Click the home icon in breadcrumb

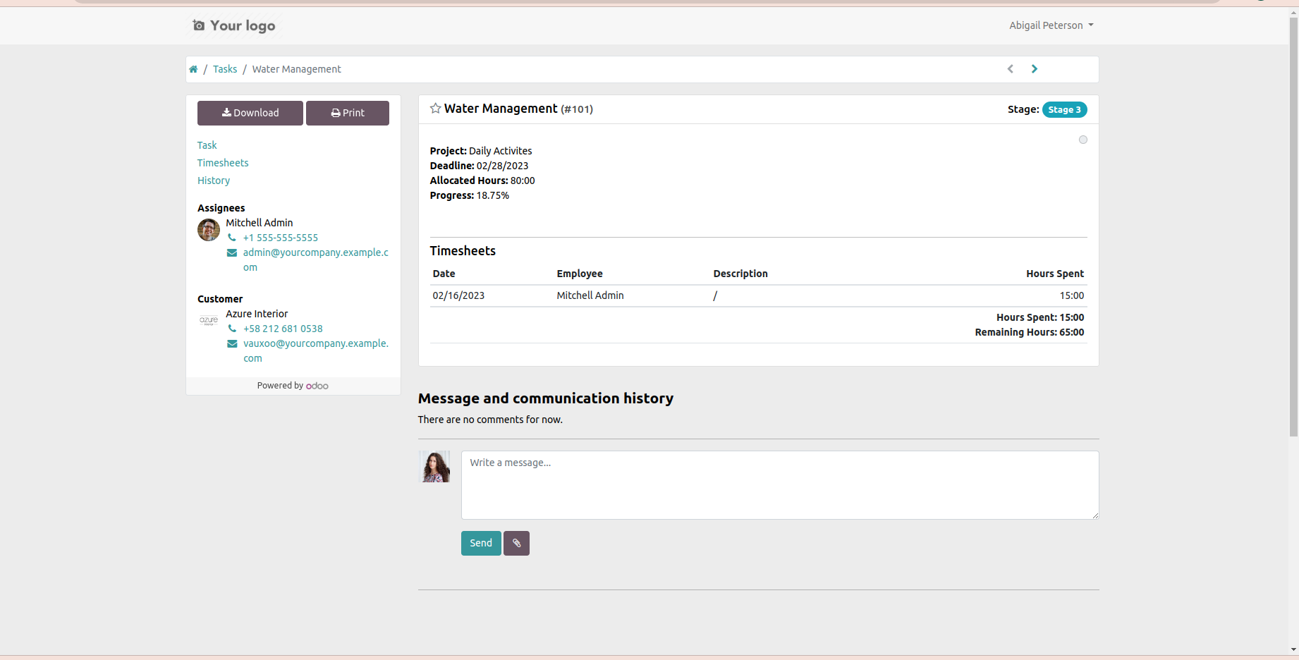point(193,69)
